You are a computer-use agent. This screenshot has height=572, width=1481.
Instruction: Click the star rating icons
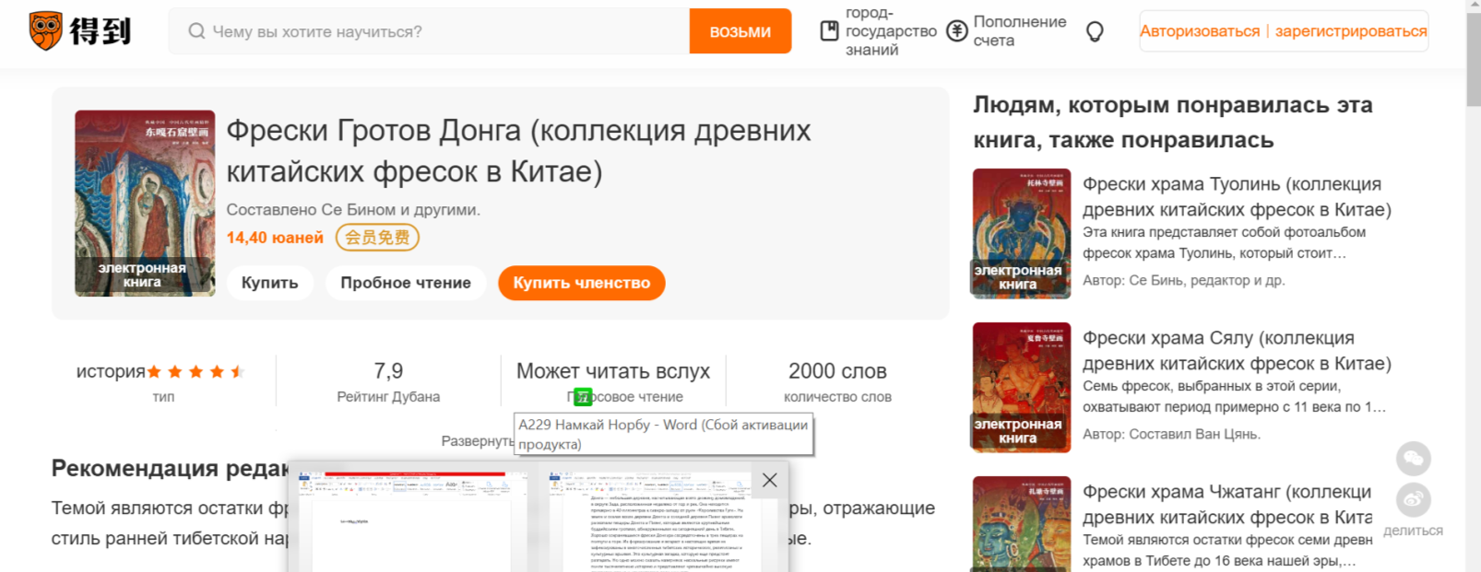[195, 372]
